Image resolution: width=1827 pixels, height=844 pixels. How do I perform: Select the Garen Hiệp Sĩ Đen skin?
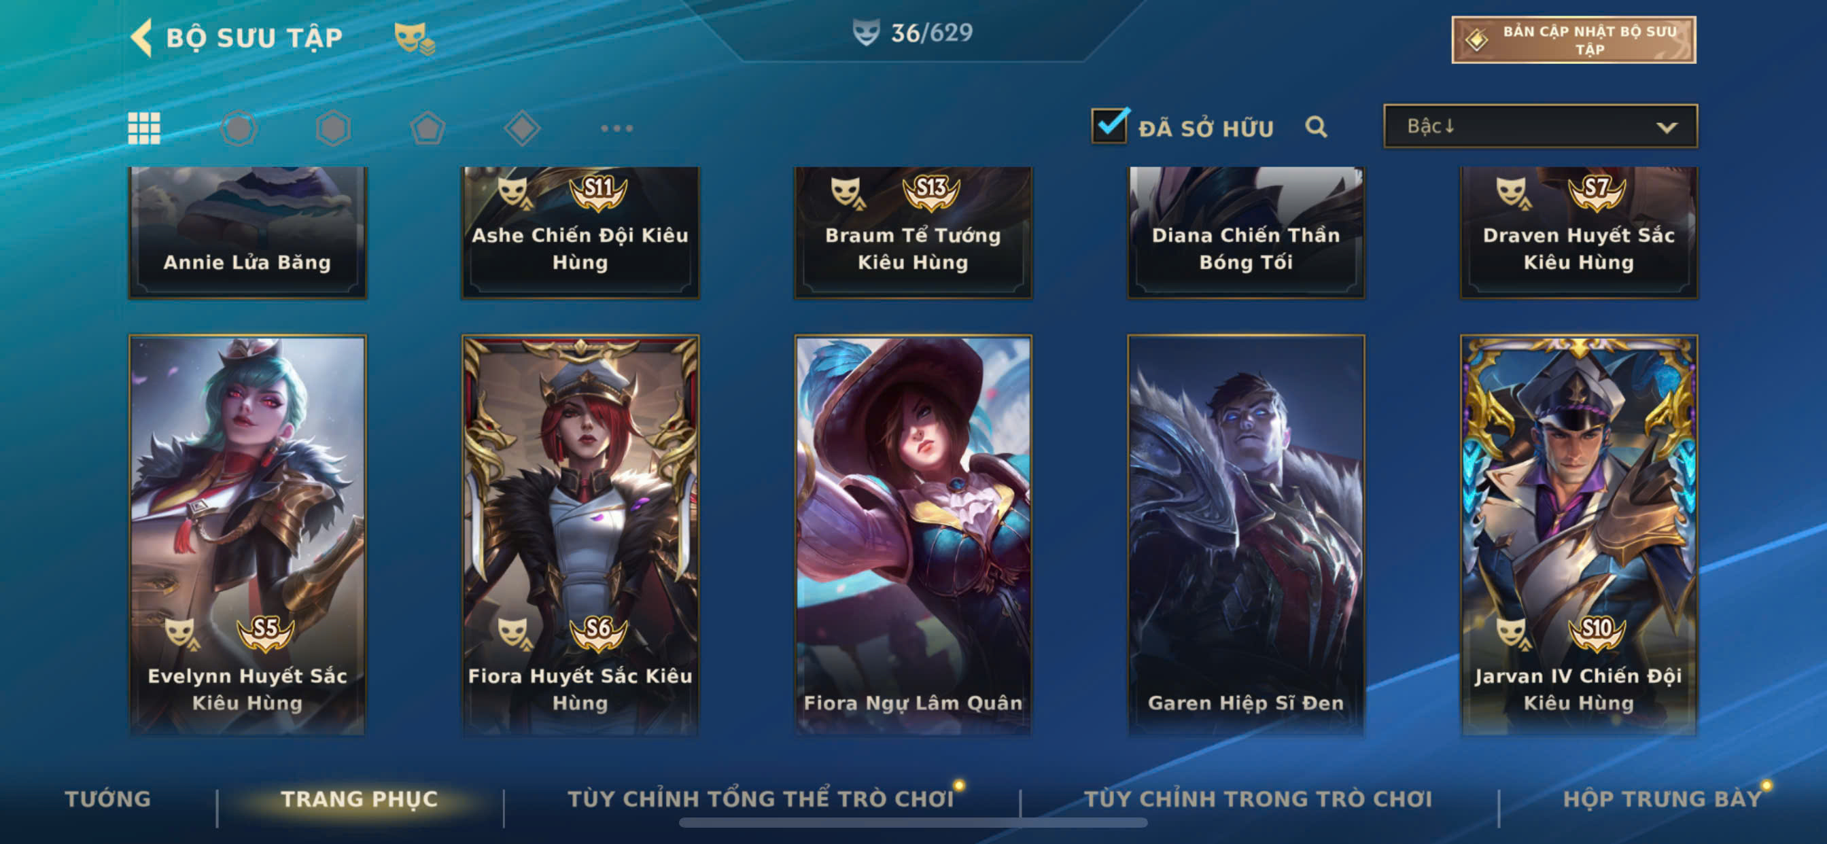(1245, 535)
